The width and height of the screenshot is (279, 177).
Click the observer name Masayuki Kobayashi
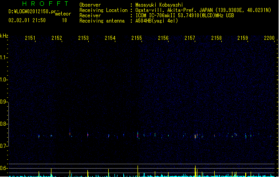(x=159, y=5)
